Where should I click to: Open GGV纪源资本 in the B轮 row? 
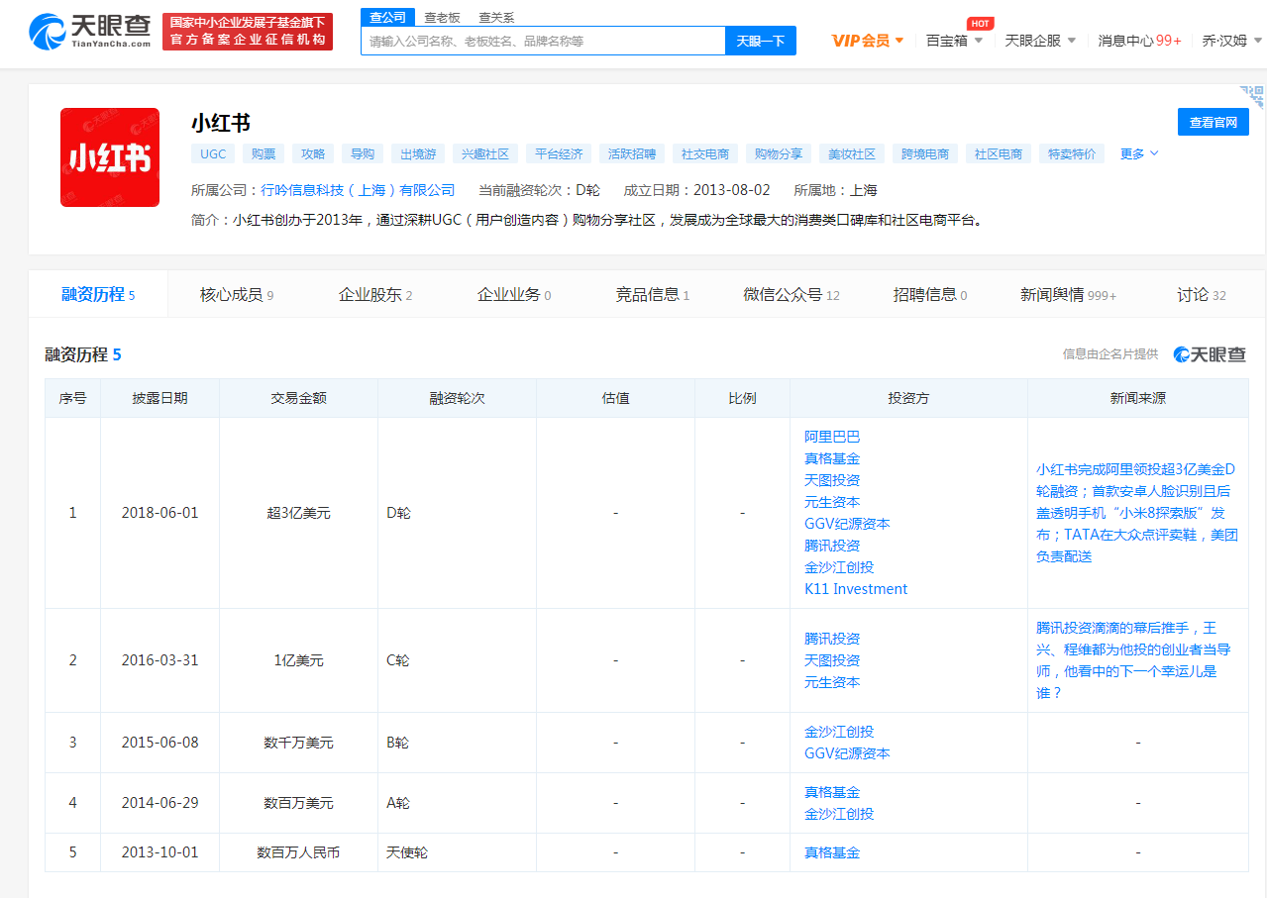(x=847, y=753)
